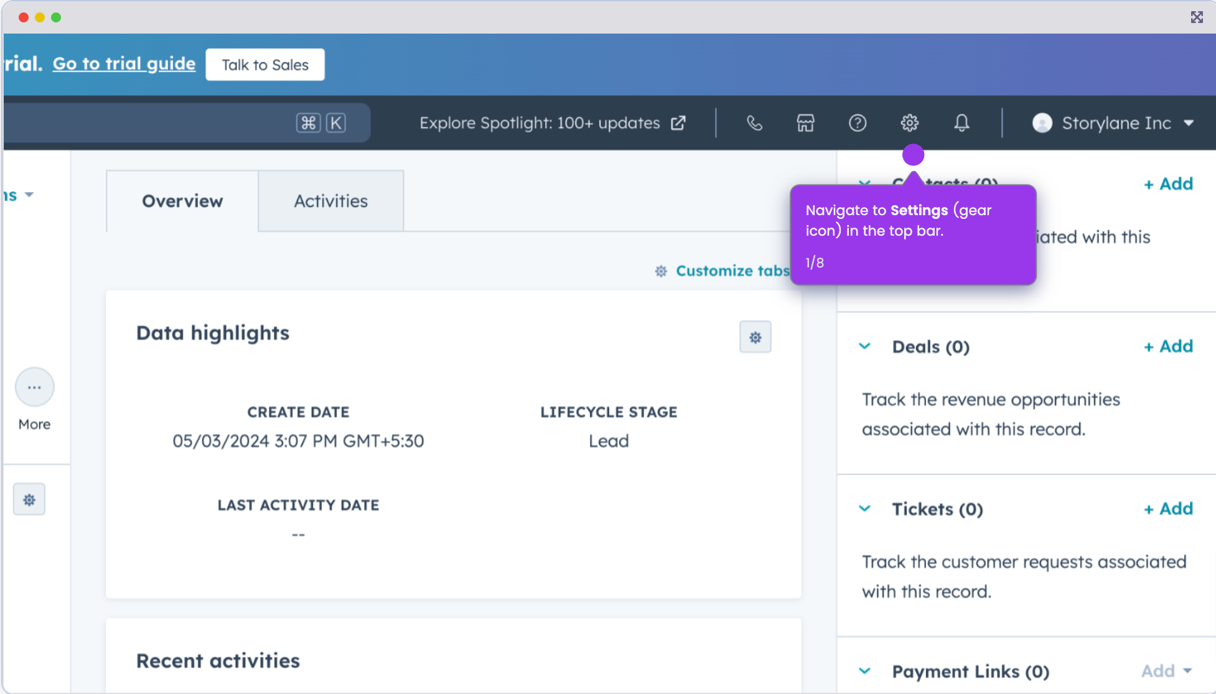The width and height of the screenshot is (1216, 694).
Task: Click the Cmd+K search shortcut field
Action: pyautogui.click(x=321, y=123)
